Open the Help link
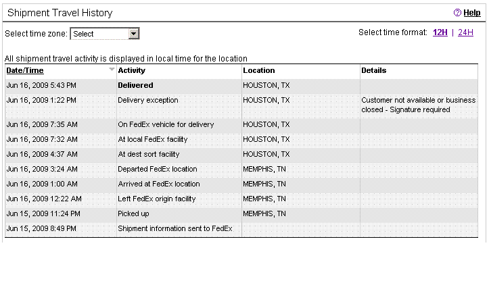This screenshot has width=489, height=304. pos(472,13)
